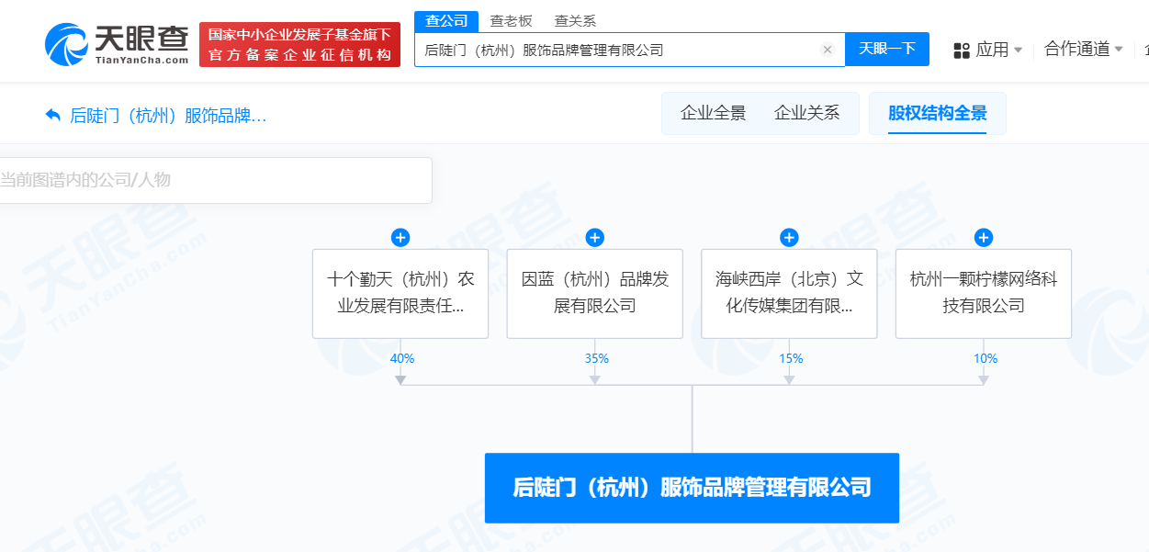
Task: Click the TianYanCha logo
Action: [x=117, y=44]
